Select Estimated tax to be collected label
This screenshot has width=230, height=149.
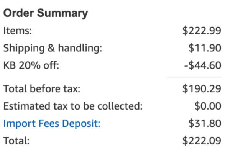click(73, 106)
